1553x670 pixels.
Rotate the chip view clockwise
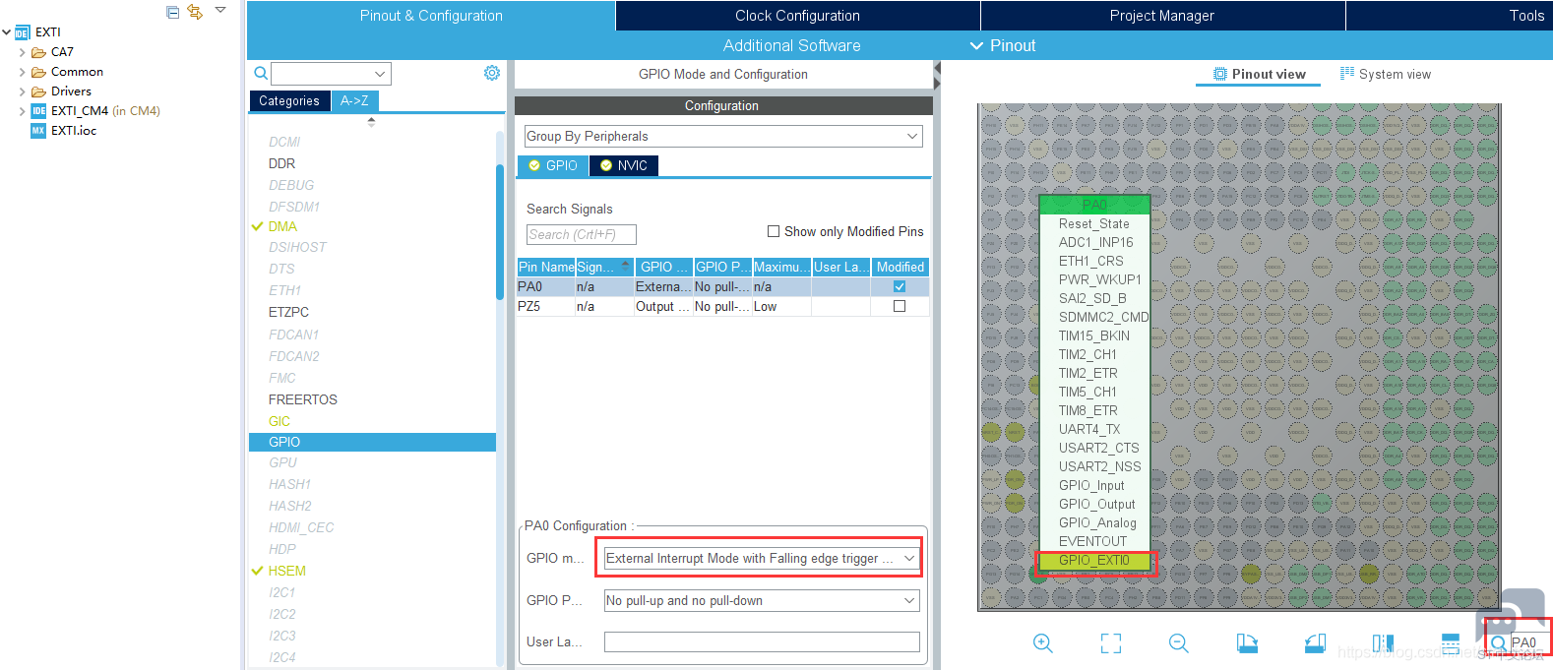[x=1247, y=643]
